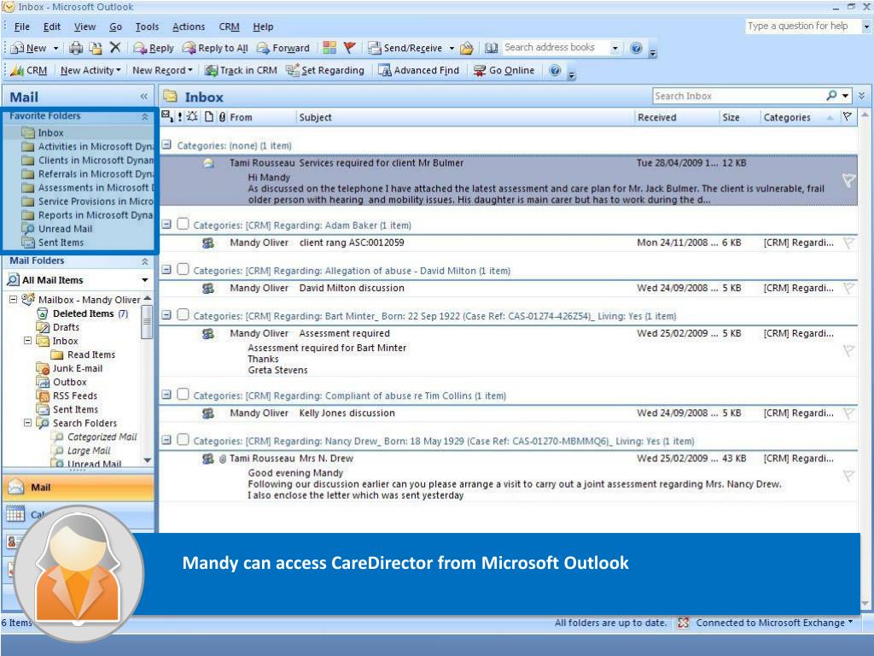Open the File menu
874x656 pixels.
[x=21, y=26]
